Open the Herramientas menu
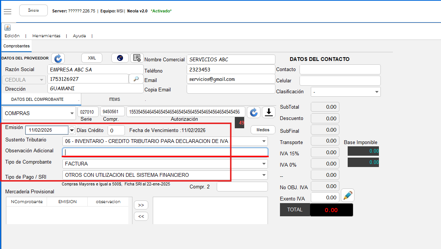This screenshot has height=249, width=441. click(46, 36)
